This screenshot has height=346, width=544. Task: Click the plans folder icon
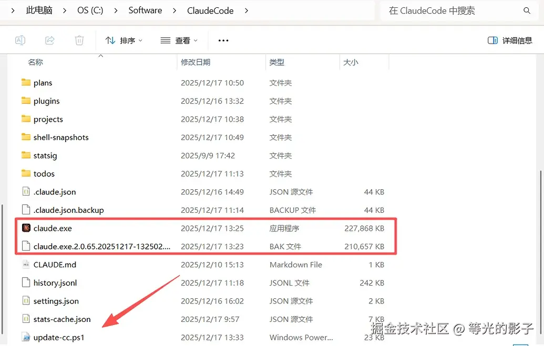pyautogui.click(x=26, y=82)
